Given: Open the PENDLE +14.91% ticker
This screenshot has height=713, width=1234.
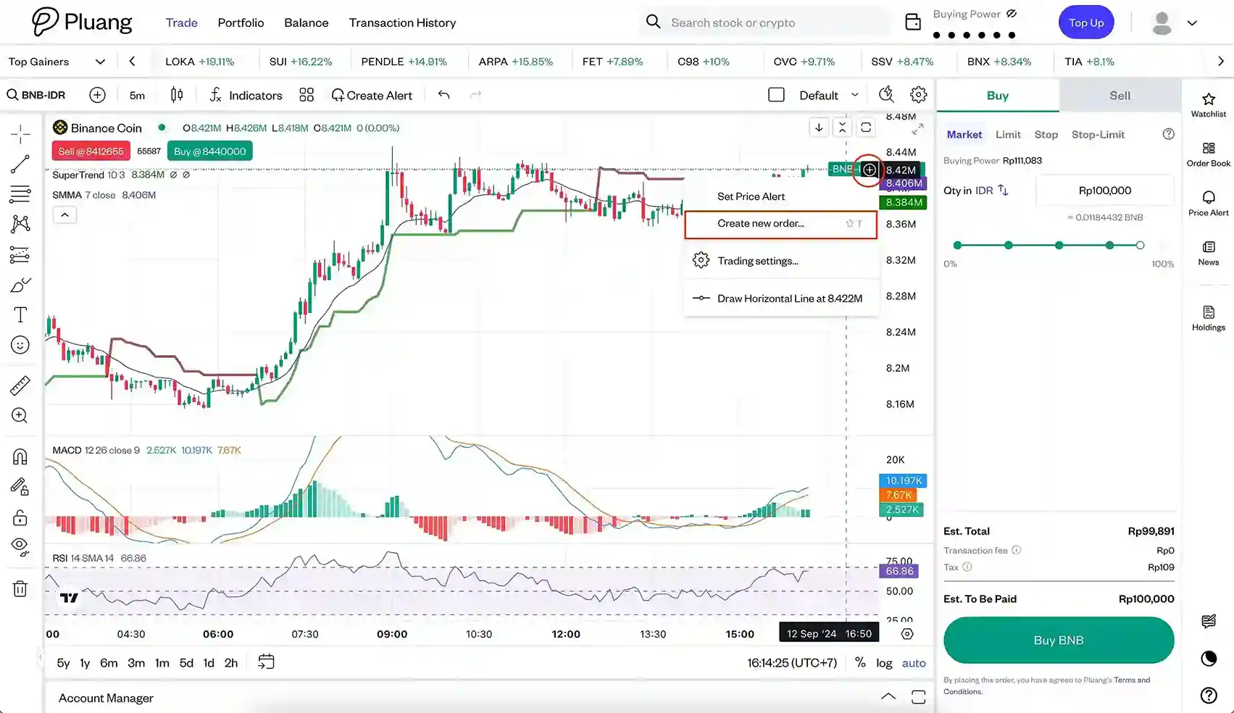Looking at the screenshot, I should tap(404, 62).
